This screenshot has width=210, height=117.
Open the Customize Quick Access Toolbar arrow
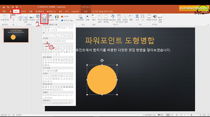click(21, 7)
